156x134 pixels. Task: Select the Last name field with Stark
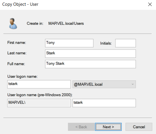90,54
